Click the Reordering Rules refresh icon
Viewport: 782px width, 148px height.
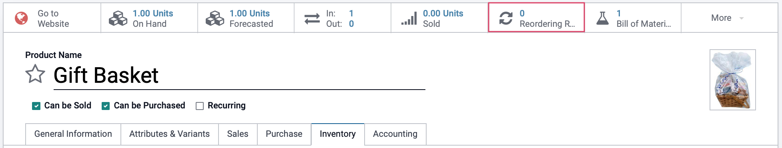click(506, 18)
